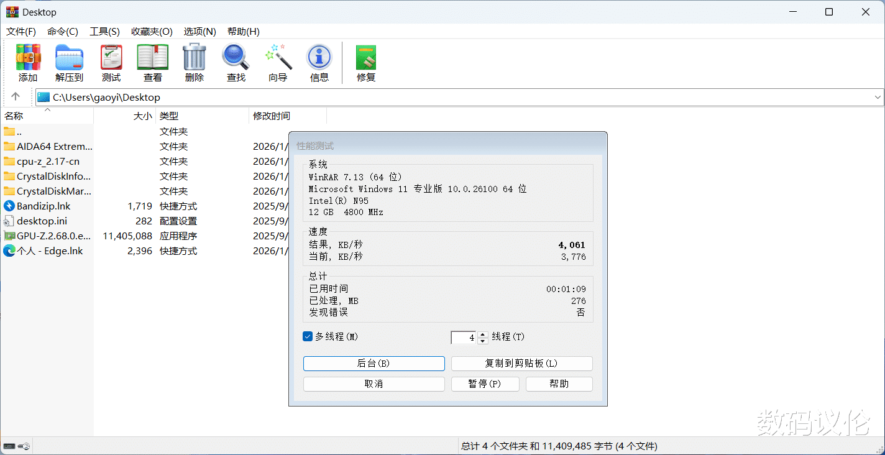Open the 工具(S) menu
The width and height of the screenshot is (885, 455).
pyautogui.click(x=104, y=31)
